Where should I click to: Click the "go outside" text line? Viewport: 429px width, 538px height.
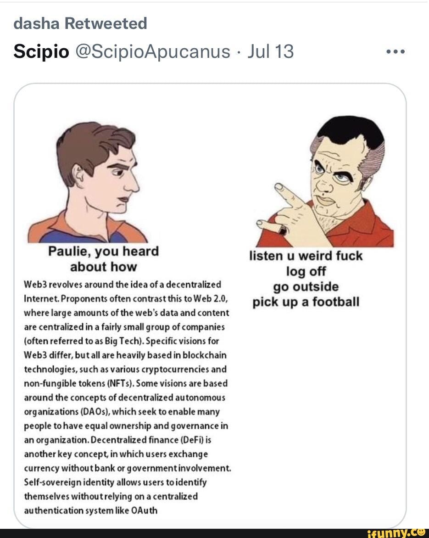click(306, 287)
